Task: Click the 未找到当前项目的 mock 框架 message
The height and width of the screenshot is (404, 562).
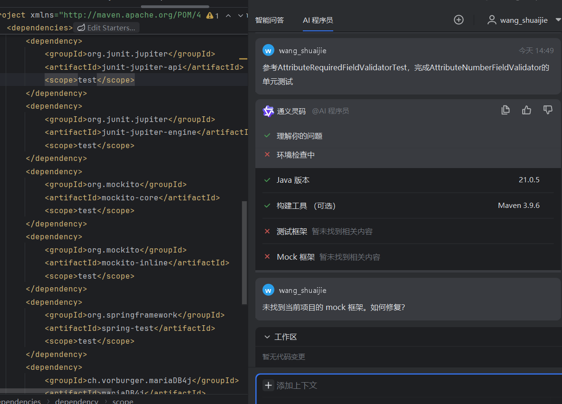Action: point(334,307)
